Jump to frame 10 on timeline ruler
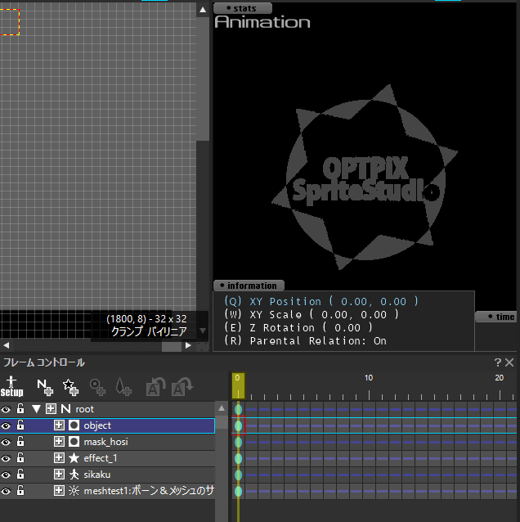The height and width of the screenshot is (522, 520). (369, 378)
